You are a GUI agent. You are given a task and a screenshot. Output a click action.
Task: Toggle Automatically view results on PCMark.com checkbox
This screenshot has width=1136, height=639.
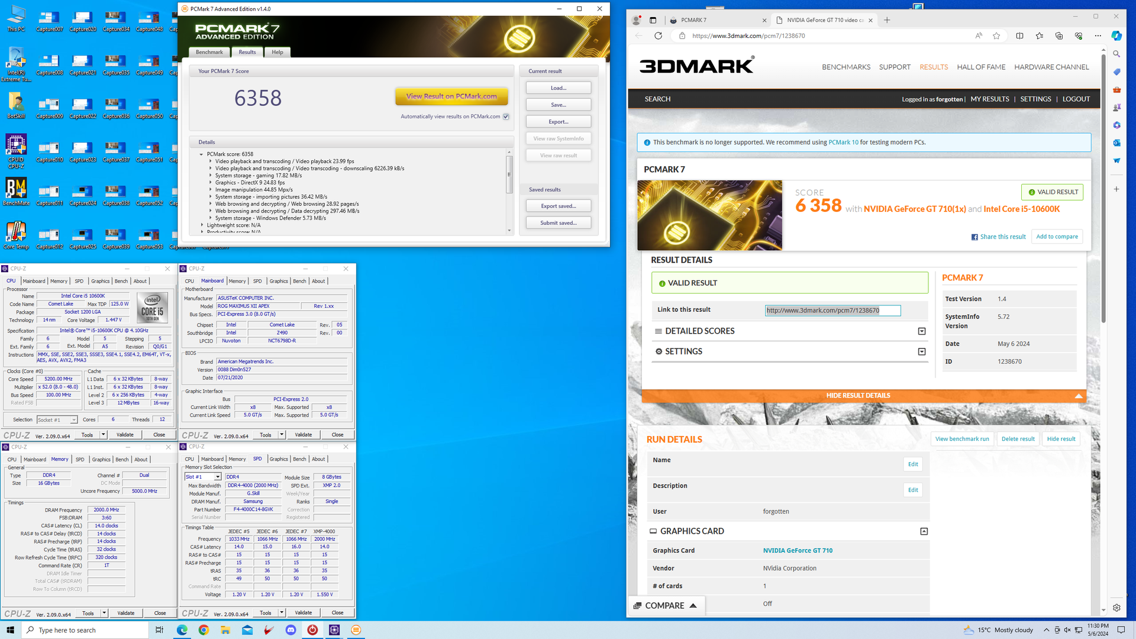click(x=506, y=117)
